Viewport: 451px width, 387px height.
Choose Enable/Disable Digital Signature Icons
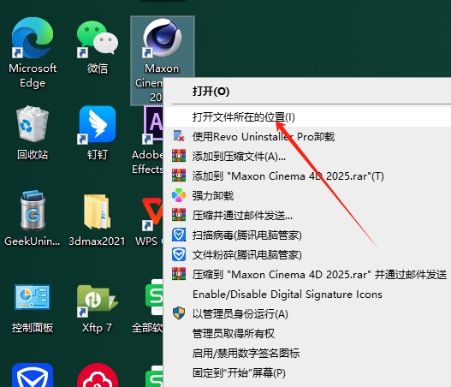[x=307, y=294]
